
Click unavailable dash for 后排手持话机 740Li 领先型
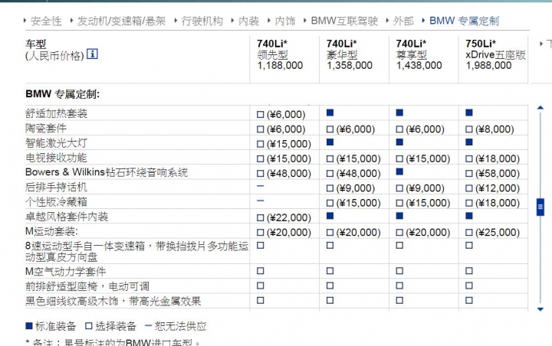tap(261, 186)
